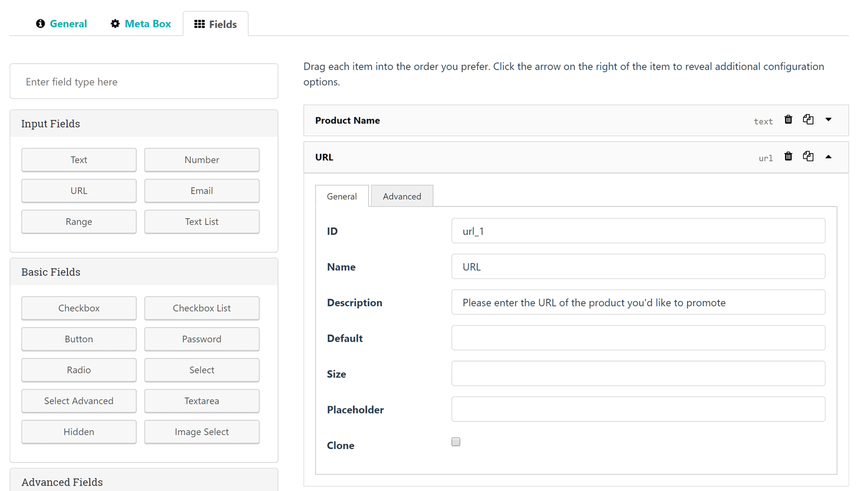This screenshot has width=862, height=491.
Task: Add a Select Advanced field
Action: tap(79, 401)
